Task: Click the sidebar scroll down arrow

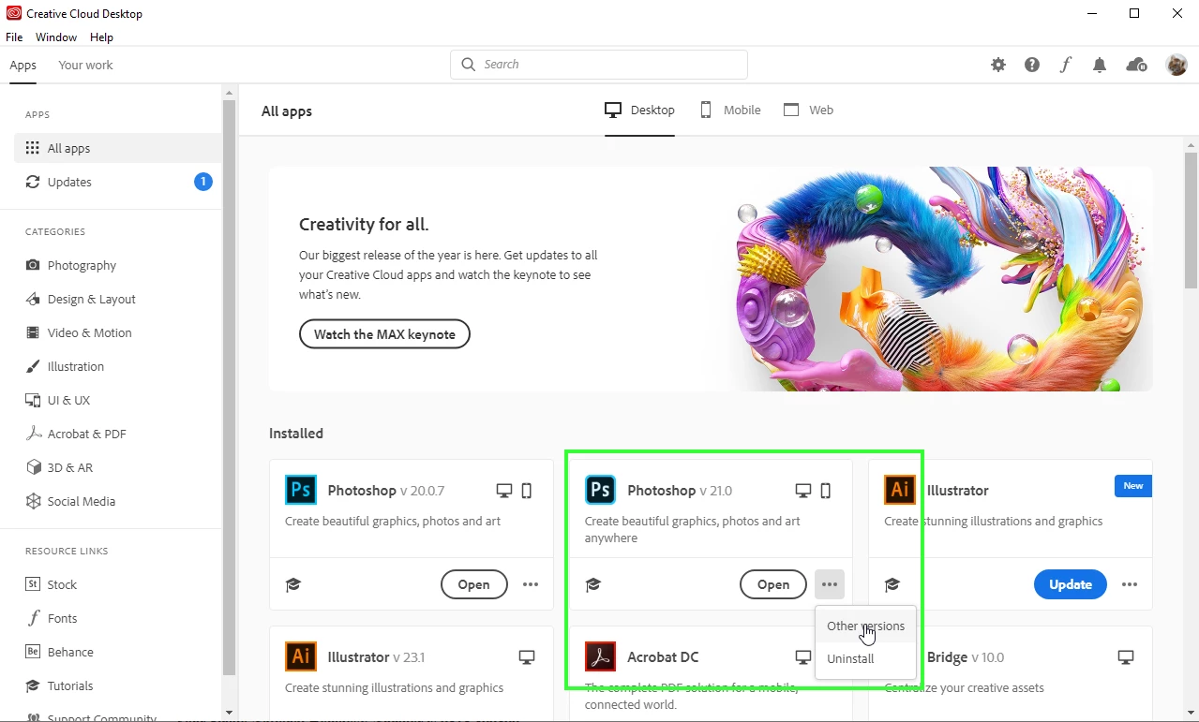Action: pyautogui.click(x=229, y=714)
